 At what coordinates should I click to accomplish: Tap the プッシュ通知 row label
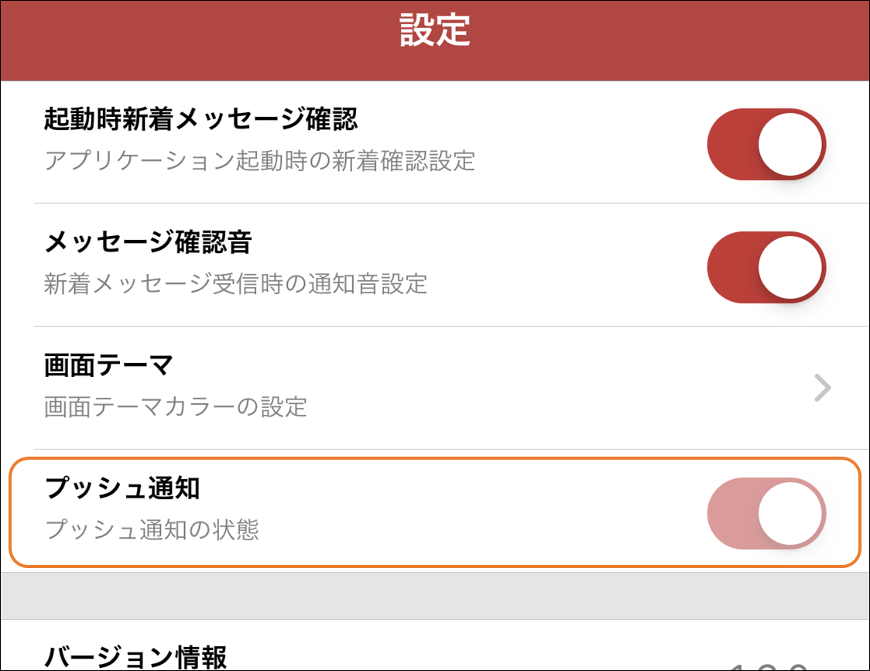122,488
